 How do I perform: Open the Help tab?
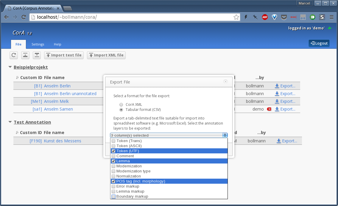tap(57, 44)
